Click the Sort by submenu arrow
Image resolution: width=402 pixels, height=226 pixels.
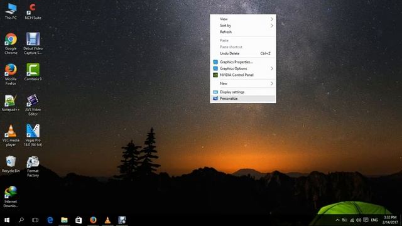[272, 26]
